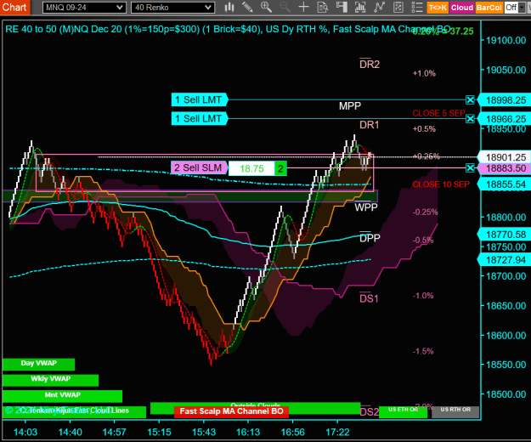Screen dimensions: 531x442
Task: Select the 2 Sell SLM order tag
Action: coord(199,168)
